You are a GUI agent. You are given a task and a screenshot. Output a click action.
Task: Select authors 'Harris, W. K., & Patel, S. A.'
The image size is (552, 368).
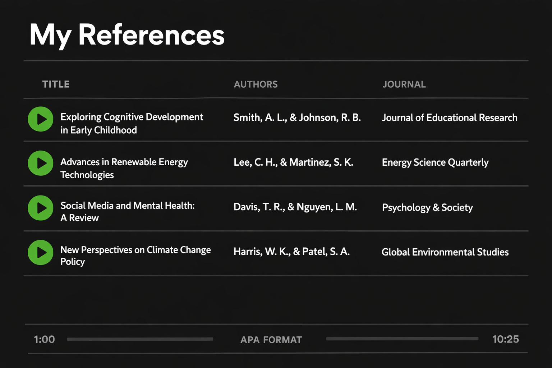292,252
